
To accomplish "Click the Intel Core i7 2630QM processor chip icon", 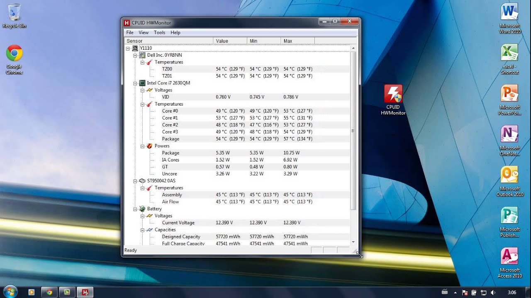I will tap(142, 83).
